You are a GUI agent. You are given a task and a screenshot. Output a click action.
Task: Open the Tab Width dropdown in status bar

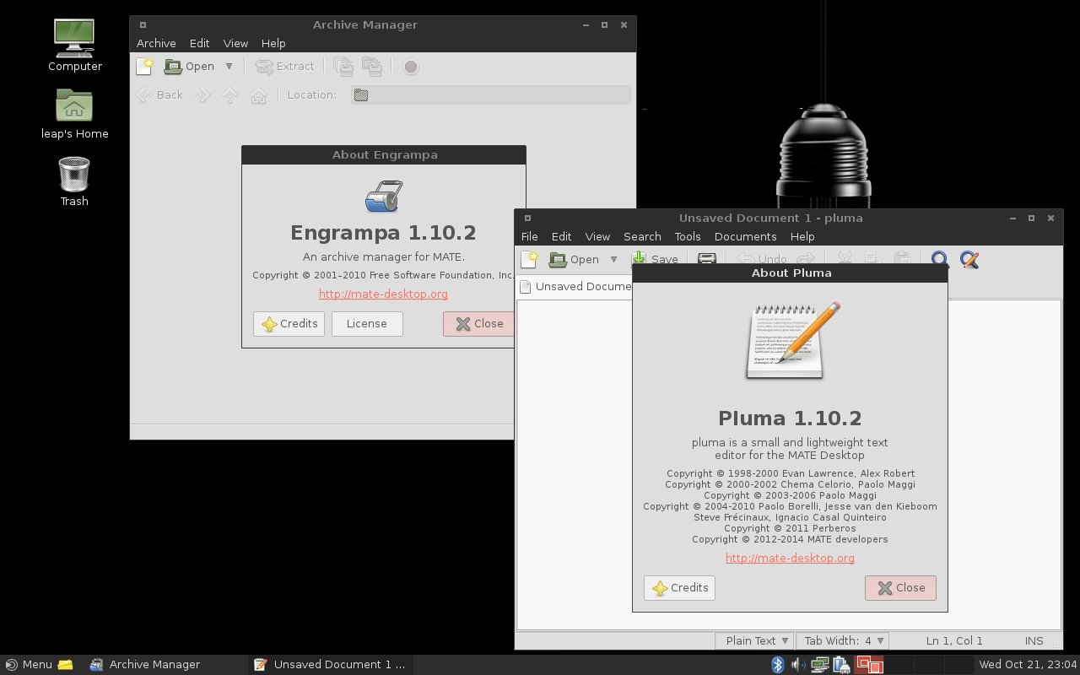844,641
